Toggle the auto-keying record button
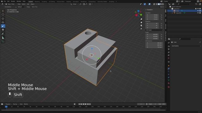This screenshot has height=113, width=202. pyautogui.click(x=74, y=104)
